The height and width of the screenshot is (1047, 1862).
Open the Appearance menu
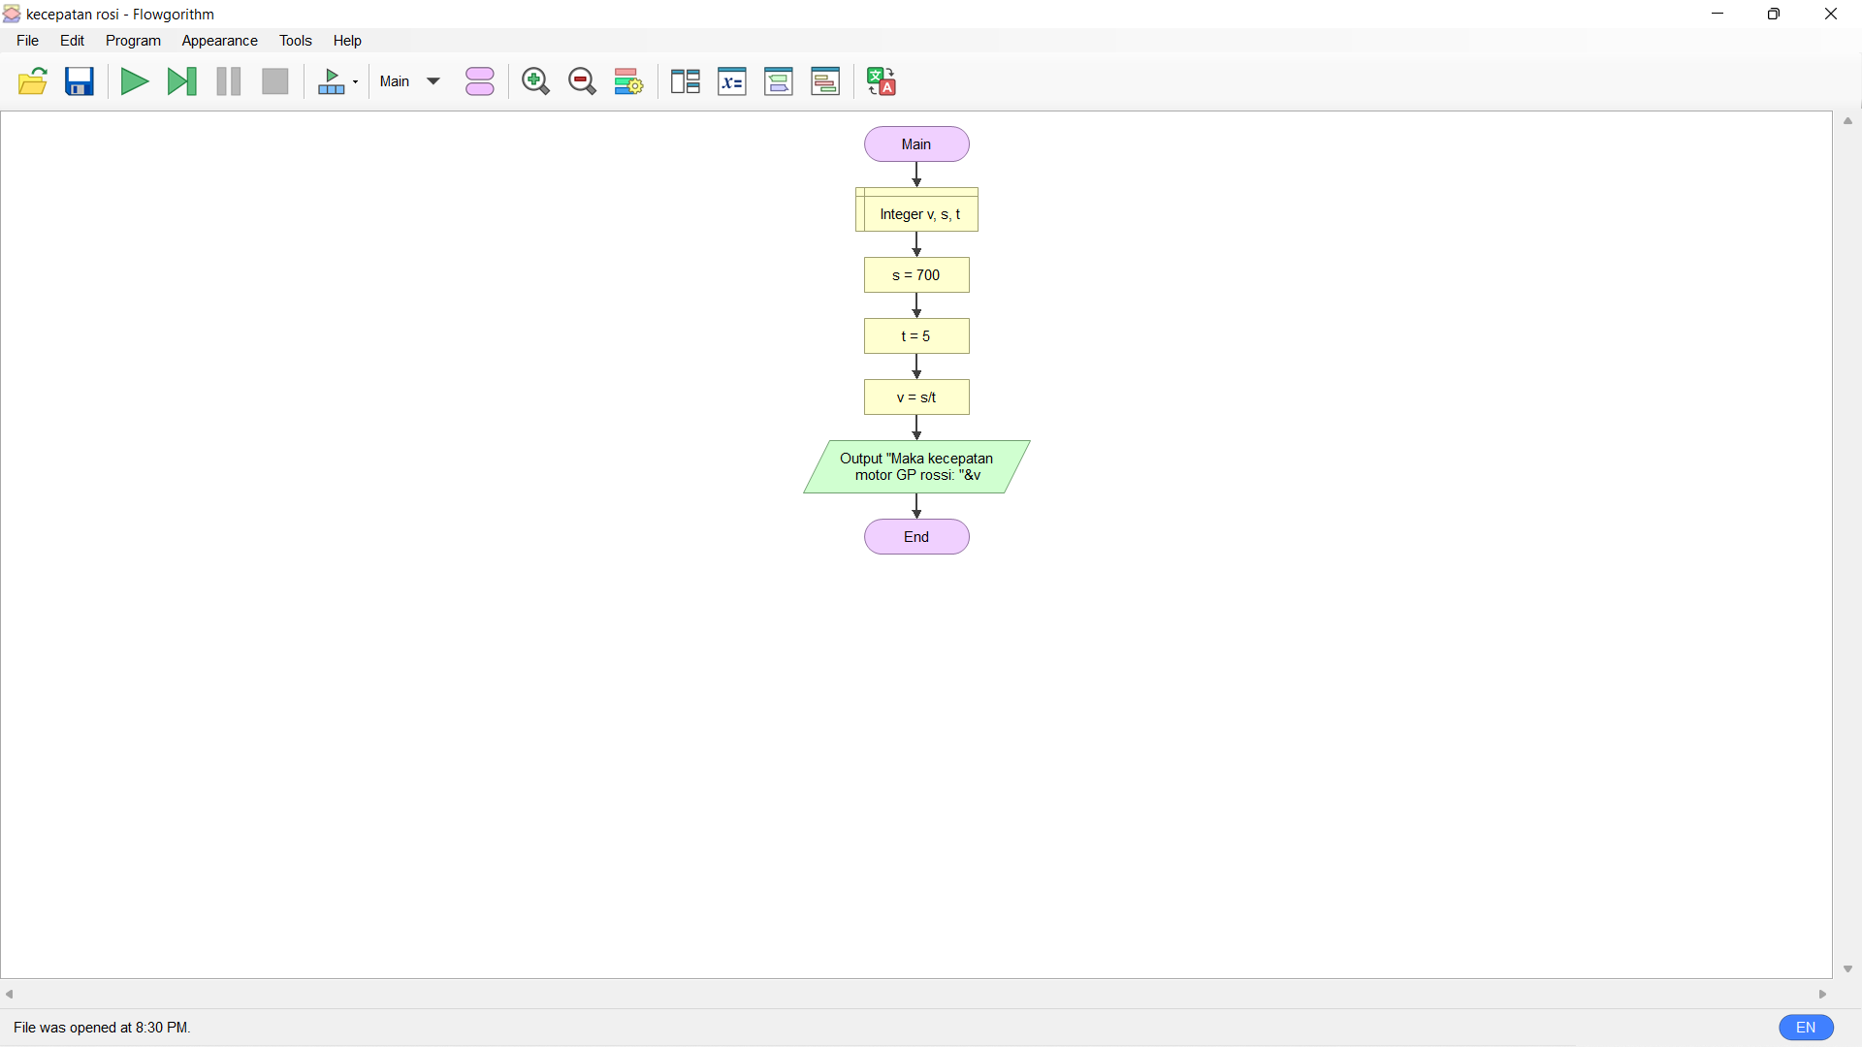(219, 41)
